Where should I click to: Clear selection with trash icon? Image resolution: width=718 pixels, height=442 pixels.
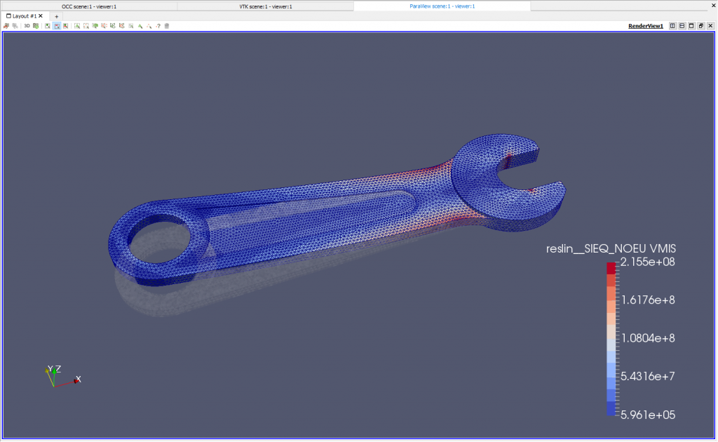point(167,26)
